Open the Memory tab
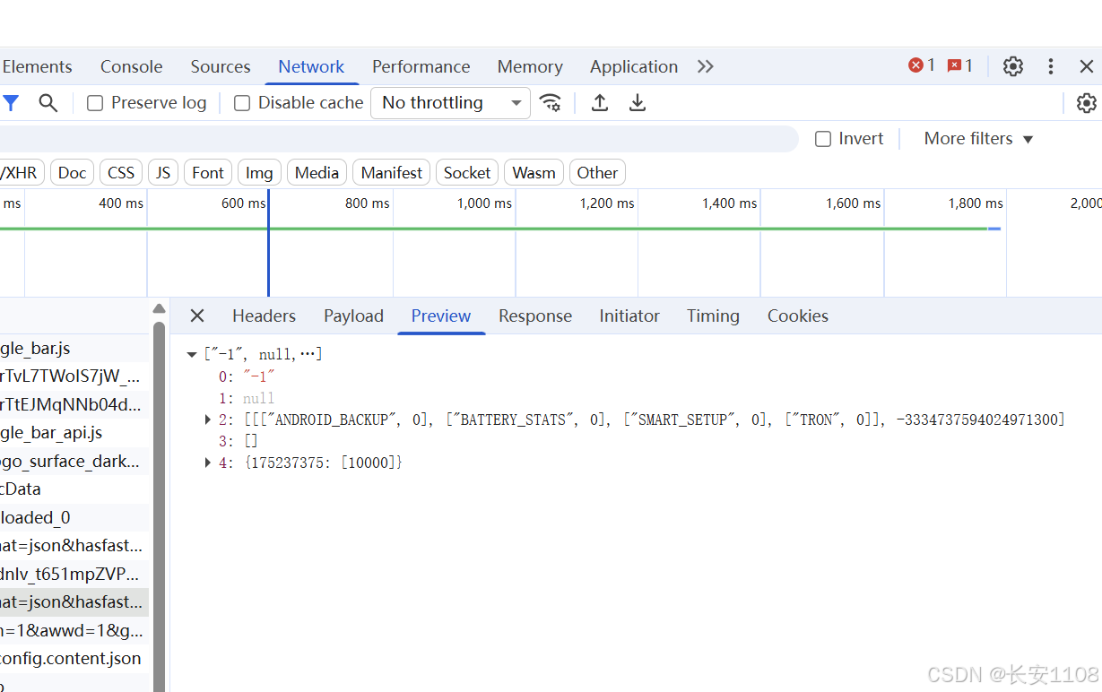The image size is (1102, 692). coord(530,66)
